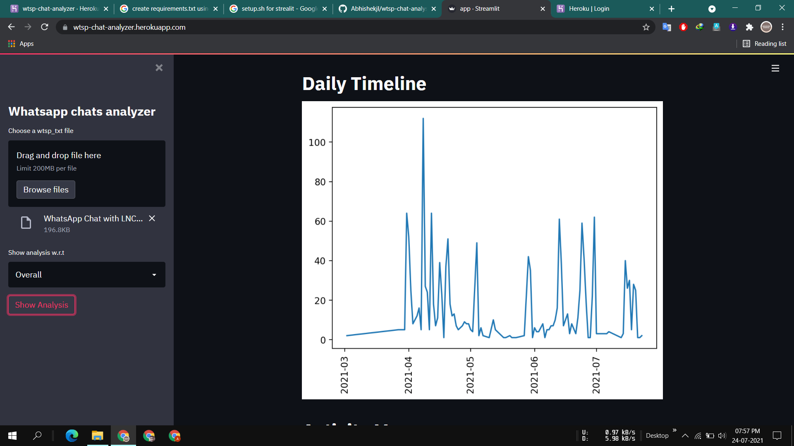
Task: Bookmark this page via star icon
Action: (x=646, y=27)
